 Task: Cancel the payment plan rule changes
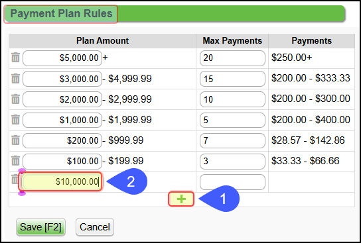click(x=95, y=227)
